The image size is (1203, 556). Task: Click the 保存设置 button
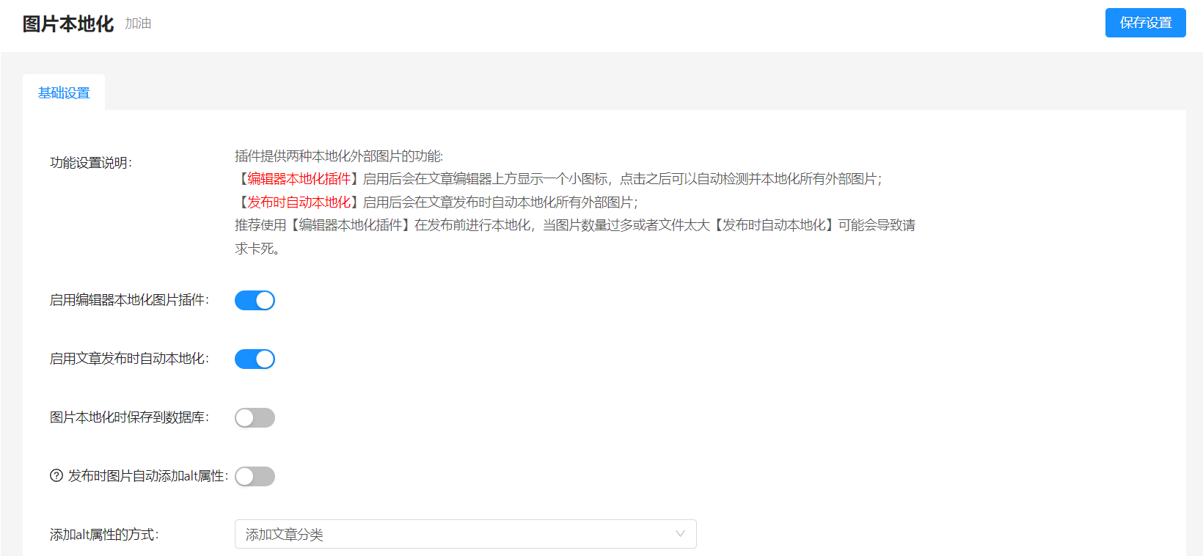pyautogui.click(x=1145, y=23)
